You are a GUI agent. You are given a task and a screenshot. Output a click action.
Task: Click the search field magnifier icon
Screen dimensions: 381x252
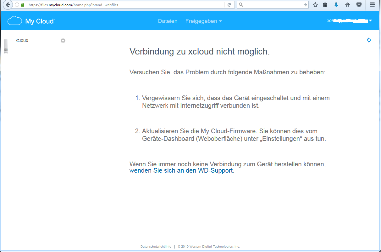click(x=241, y=5)
